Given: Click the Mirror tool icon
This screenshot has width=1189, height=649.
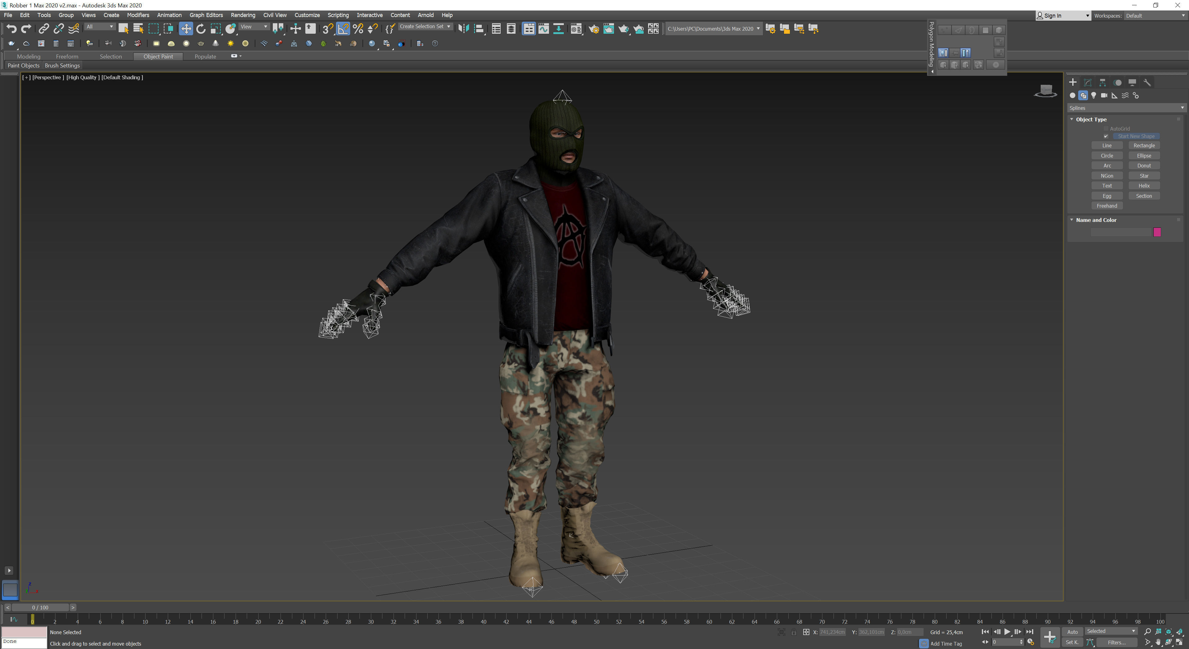Looking at the screenshot, I should [x=464, y=28].
